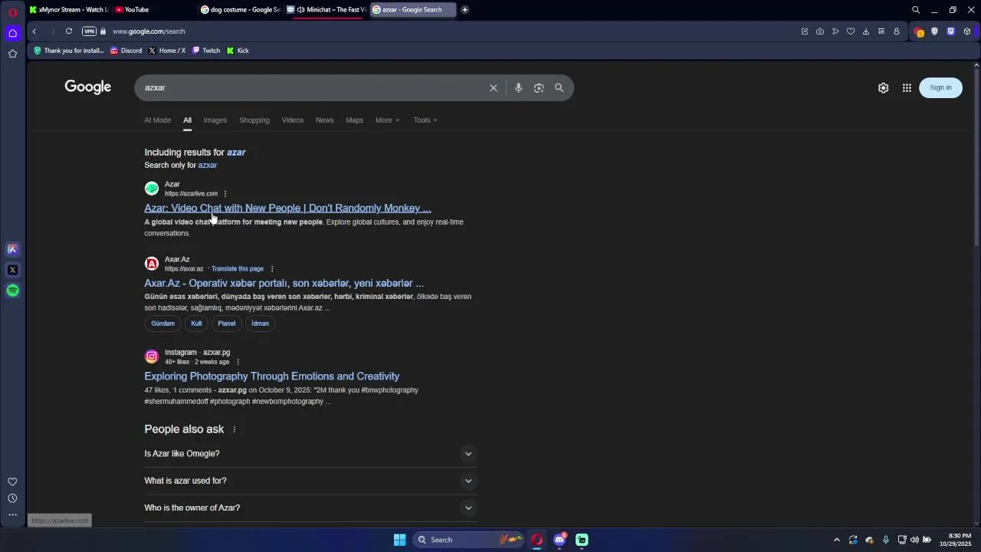Open Opera sidebar home icon

pos(13,33)
